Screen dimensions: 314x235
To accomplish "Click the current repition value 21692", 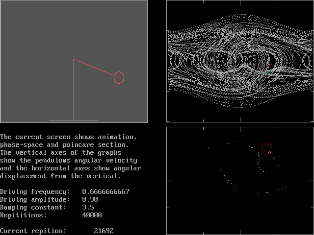I will pos(104,231).
